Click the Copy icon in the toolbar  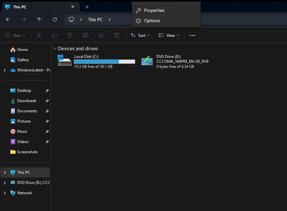(54, 35)
